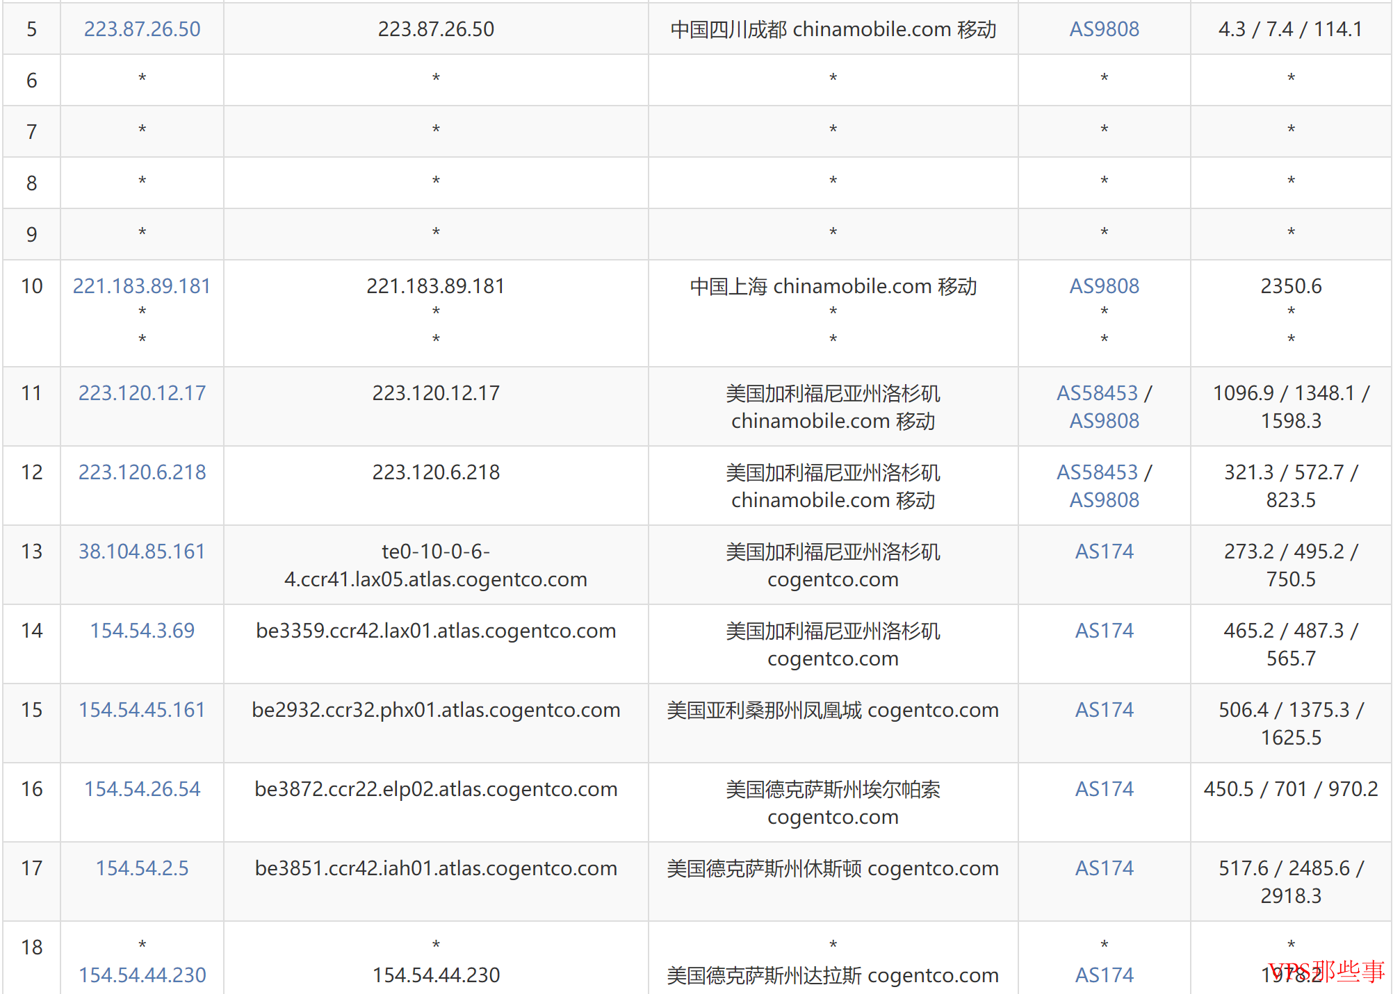Click AS174 link in hop 18 row

[x=1104, y=975]
